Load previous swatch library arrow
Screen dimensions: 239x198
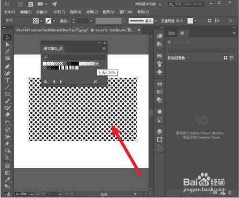pos(54,82)
